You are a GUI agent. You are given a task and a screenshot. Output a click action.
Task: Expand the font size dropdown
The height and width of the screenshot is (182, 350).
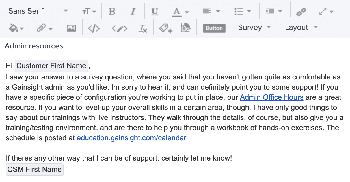click(x=89, y=11)
